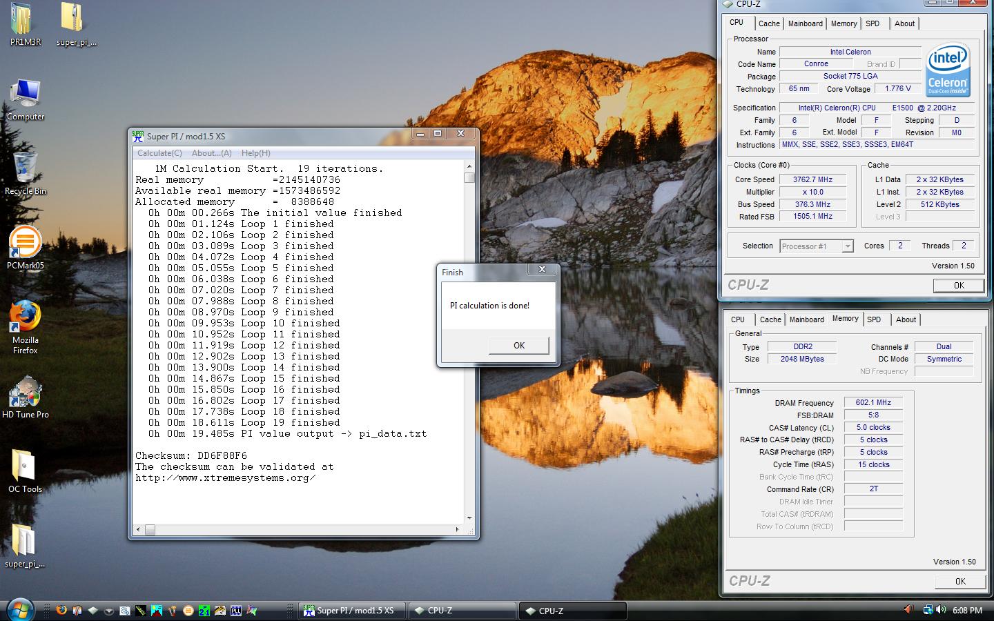The height and width of the screenshot is (621, 994).
Task: Click the xtremesystems.org URL in Super PI
Action: [226, 477]
